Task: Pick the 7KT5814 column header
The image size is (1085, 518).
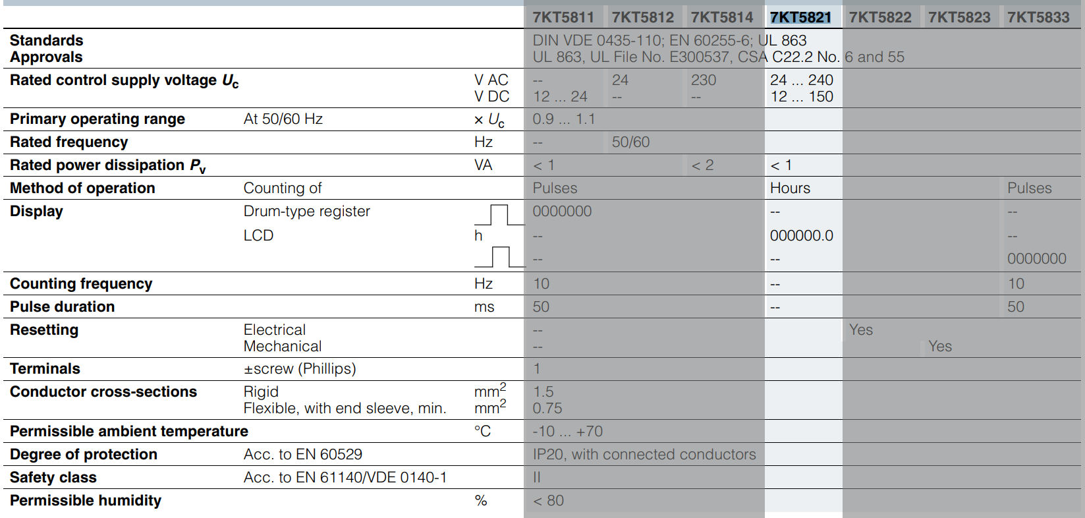Action: [x=721, y=17]
